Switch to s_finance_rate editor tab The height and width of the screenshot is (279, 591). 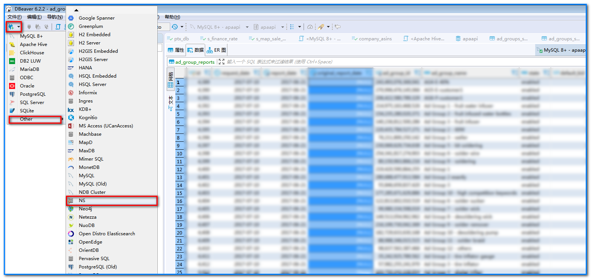point(219,38)
